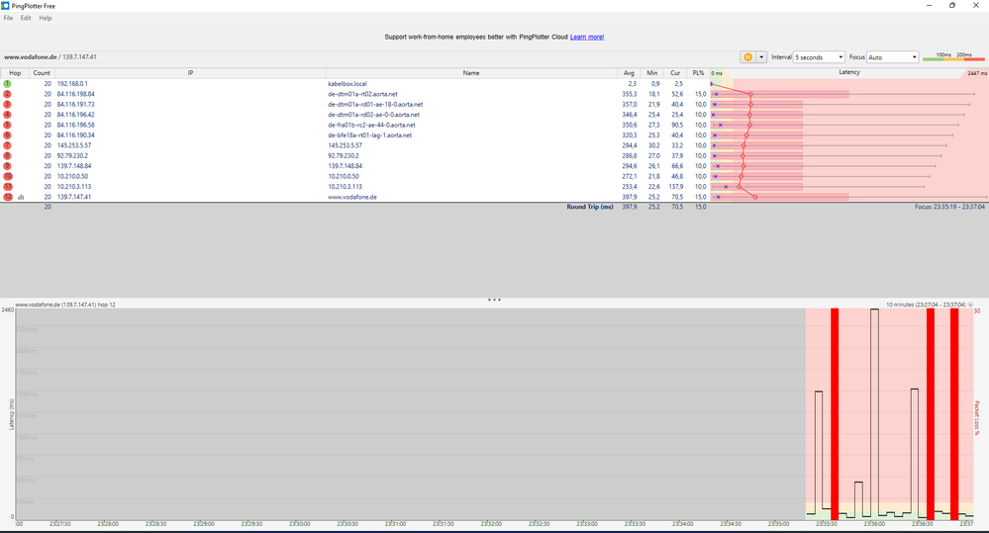Viewport: 989px width, 533px height.
Task: Click the 100ms 200ms latency color scale
Action: 953,56
